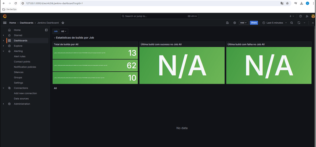Select Dashboards in the sidebar

coord(20,40)
